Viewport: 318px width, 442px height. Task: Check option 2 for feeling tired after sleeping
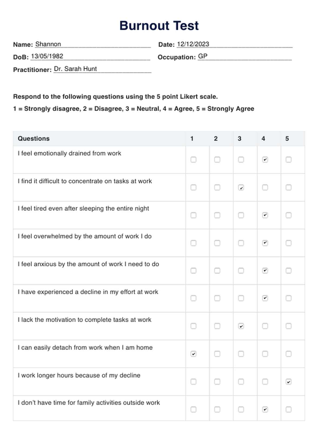(x=217, y=215)
